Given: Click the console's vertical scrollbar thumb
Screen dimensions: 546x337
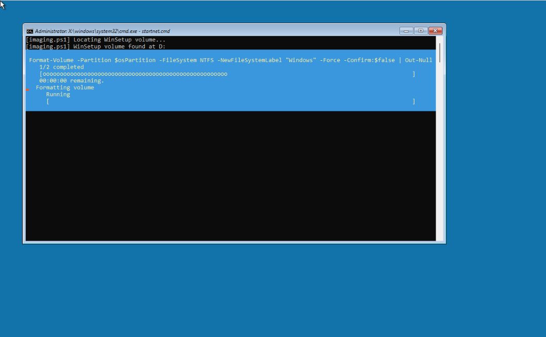Looking at the screenshot, I should (440, 53).
